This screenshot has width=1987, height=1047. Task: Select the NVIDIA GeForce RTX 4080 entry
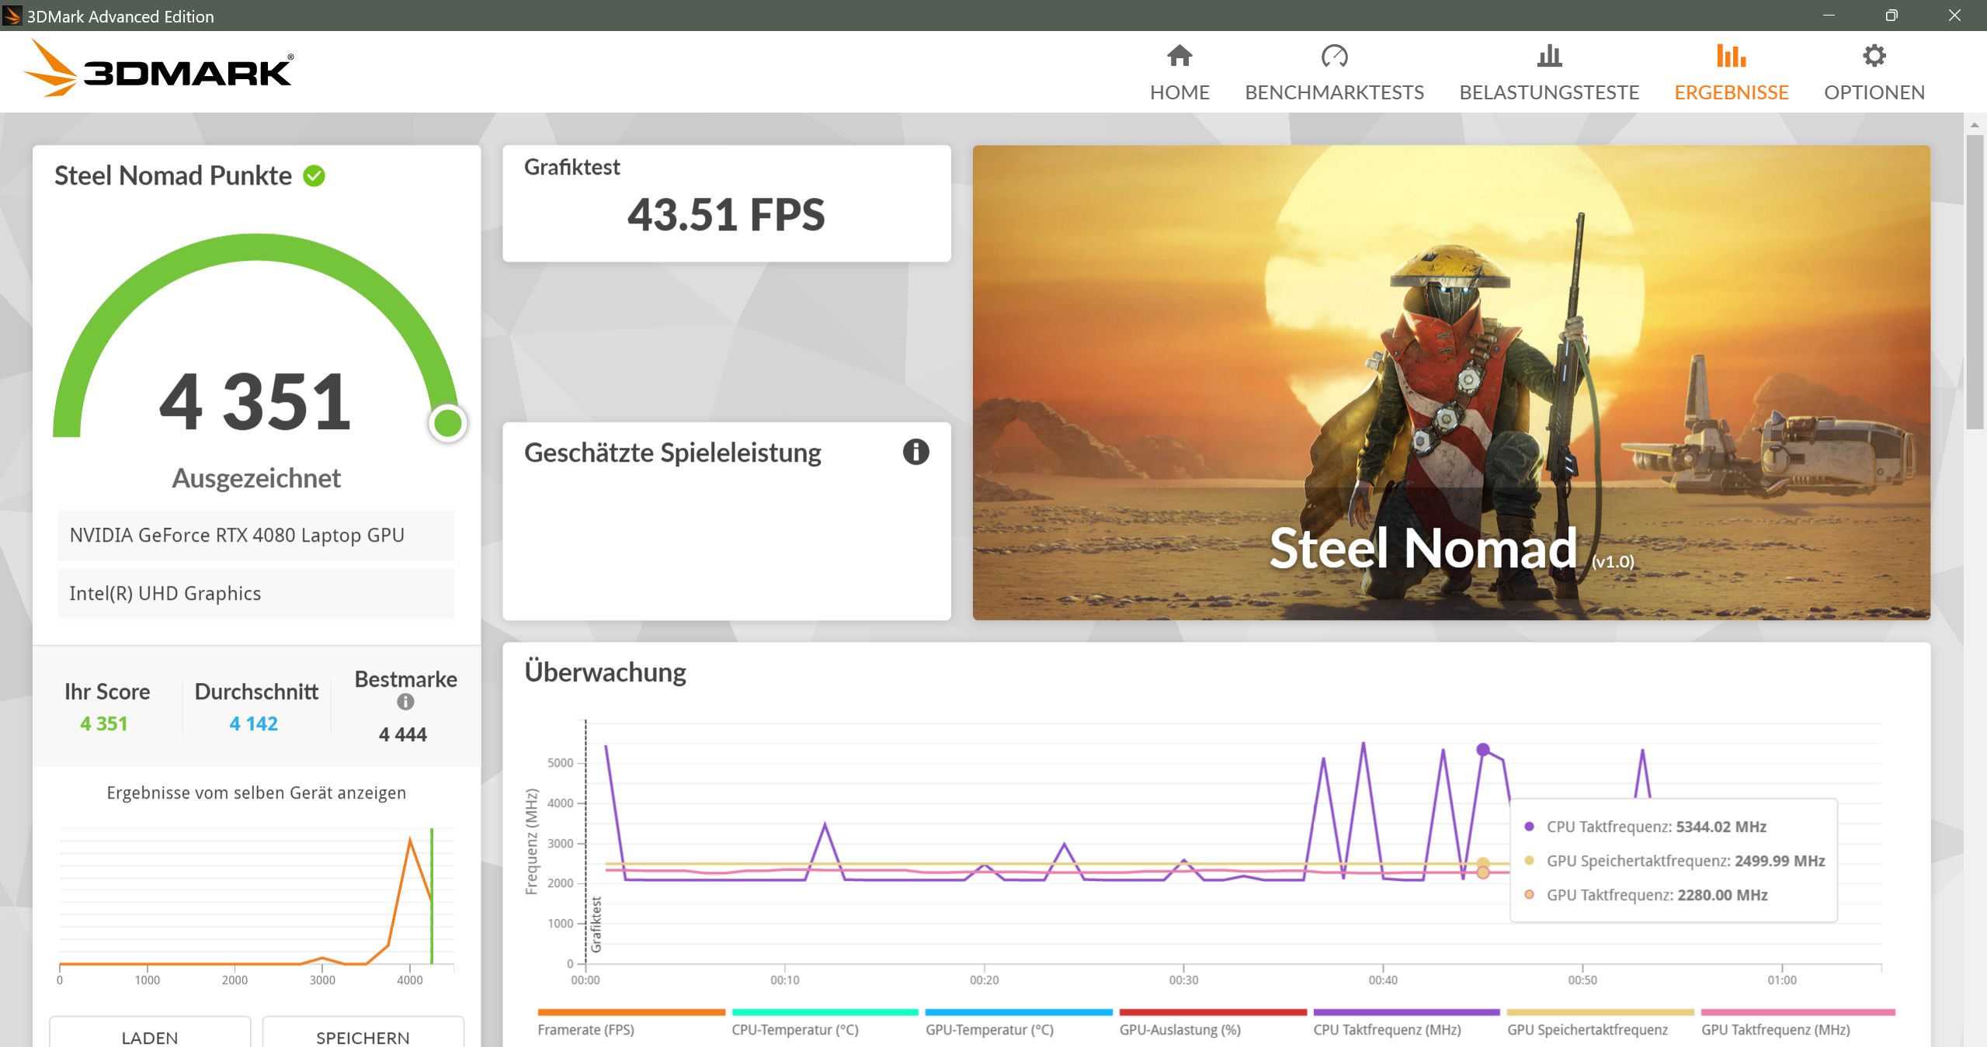point(256,535)
